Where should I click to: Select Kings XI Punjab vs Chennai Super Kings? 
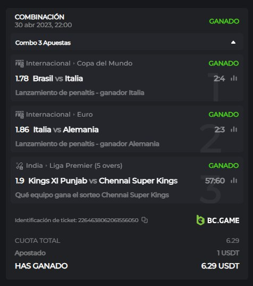click(103, 181)
